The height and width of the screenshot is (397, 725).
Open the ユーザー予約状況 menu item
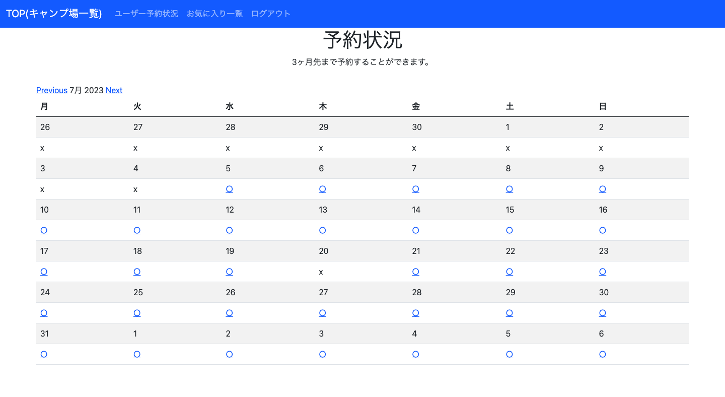click(x=146, y=14)
